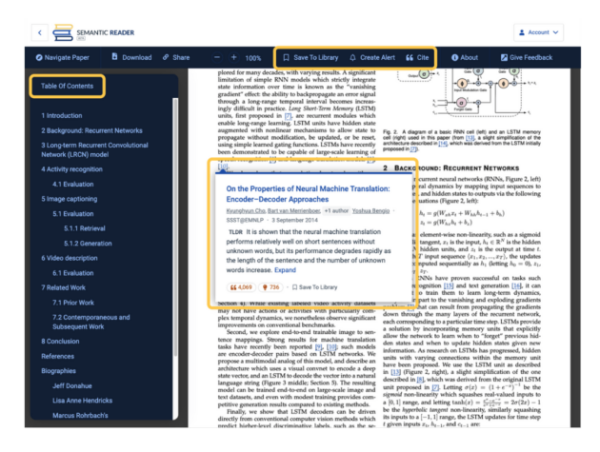Image resolution: width=600 pixels, height=452 pixels.
Task: Click citation [16] after 'text generation'
Action: (516, 285)
